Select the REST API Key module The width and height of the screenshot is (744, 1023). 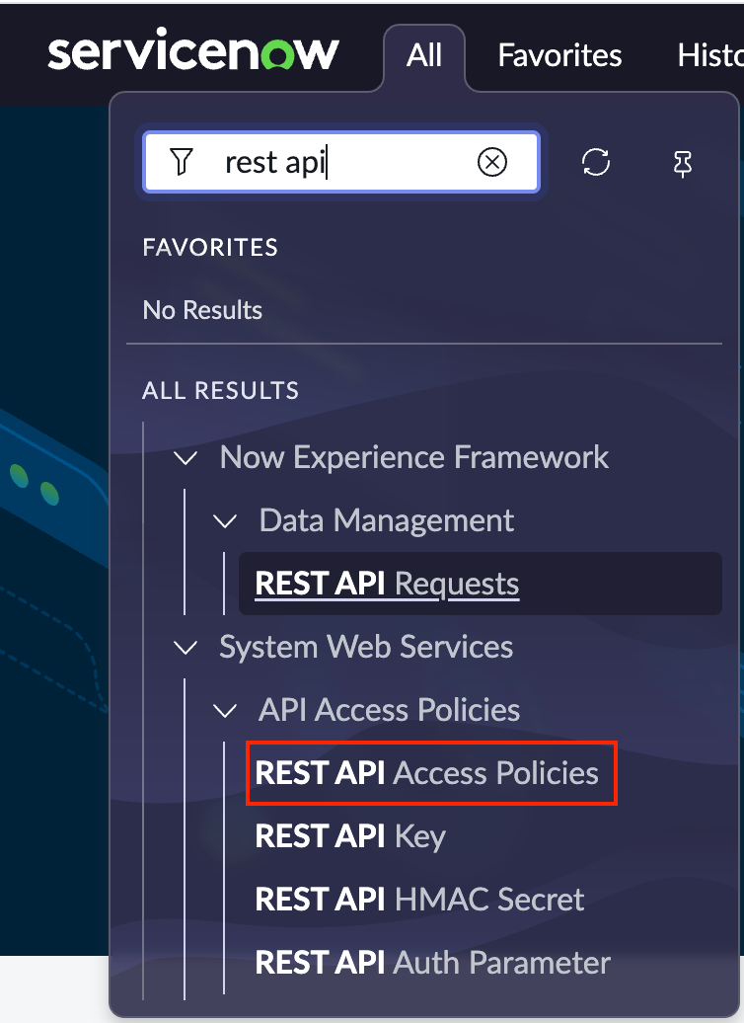[350, 836]
